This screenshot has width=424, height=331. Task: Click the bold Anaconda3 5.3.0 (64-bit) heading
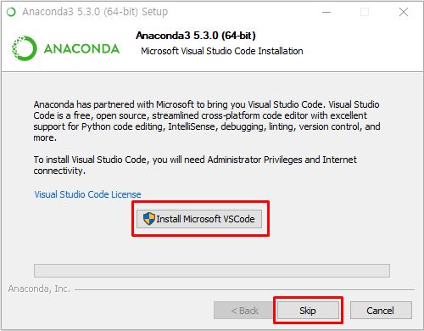tap(196, 36)
